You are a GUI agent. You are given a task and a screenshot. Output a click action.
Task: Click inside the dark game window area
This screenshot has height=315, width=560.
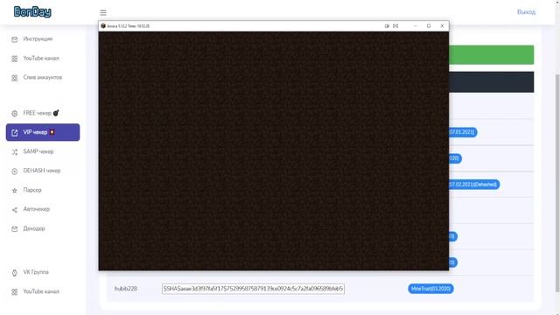tap(274, 150)
